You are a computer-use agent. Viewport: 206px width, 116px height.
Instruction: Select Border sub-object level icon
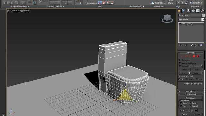click(x=190, y=56)
